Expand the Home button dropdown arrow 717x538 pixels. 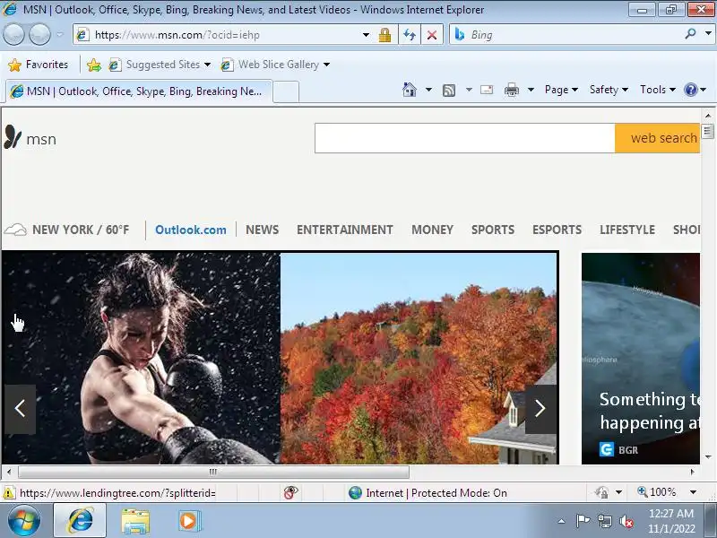tap(428, 90)
